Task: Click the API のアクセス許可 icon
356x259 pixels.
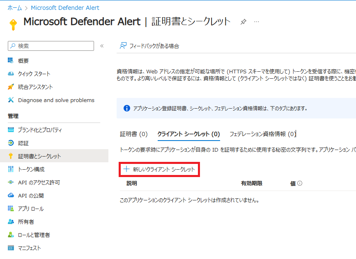Action: 11,182
